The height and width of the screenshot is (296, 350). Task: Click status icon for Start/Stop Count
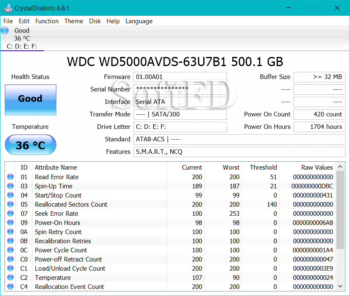(x=10, y=195)
